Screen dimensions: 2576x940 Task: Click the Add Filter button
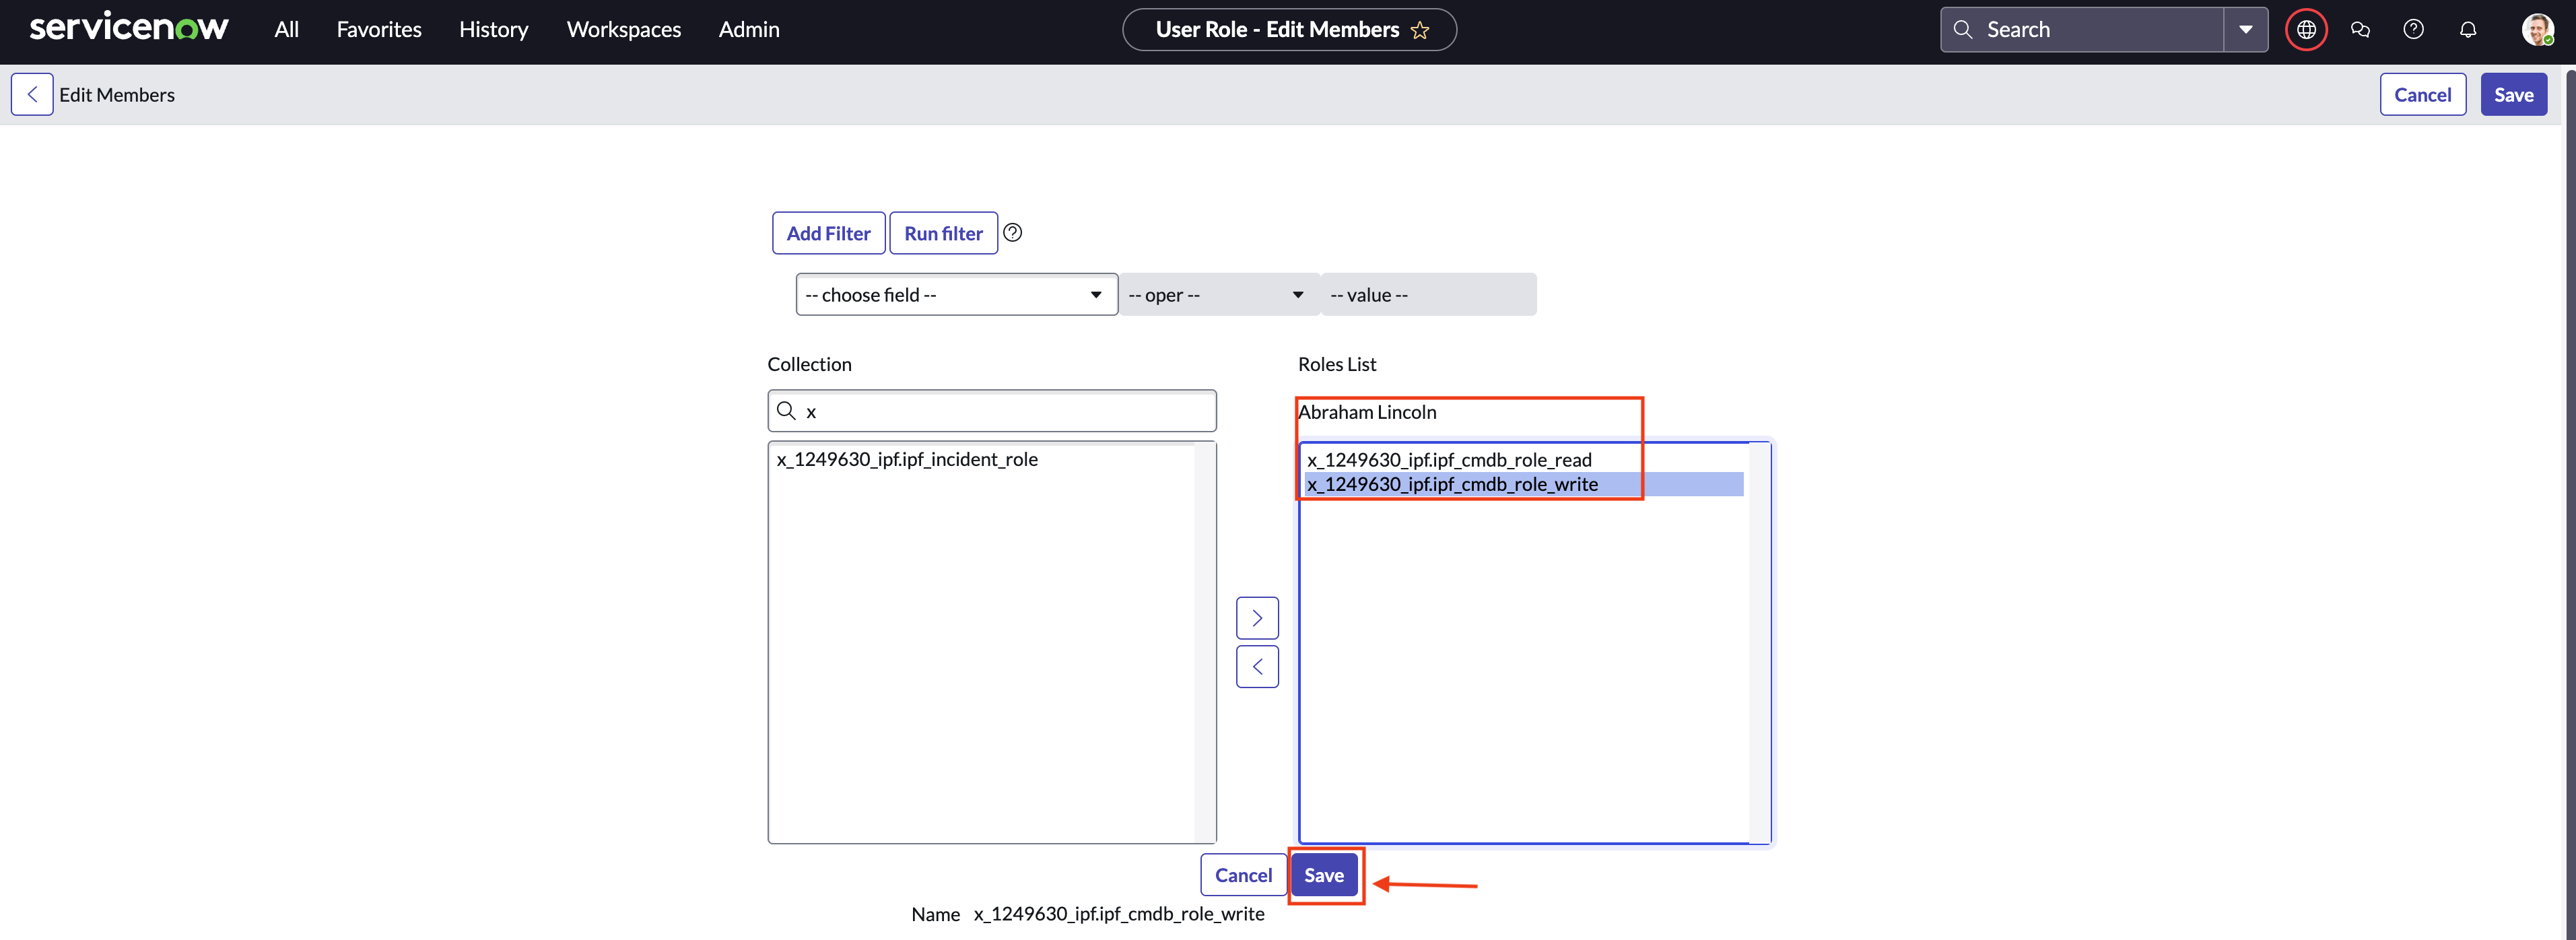(x=828, y=233)
